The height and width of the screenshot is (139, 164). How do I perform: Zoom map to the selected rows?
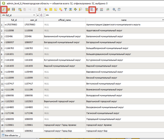point(80,9)
